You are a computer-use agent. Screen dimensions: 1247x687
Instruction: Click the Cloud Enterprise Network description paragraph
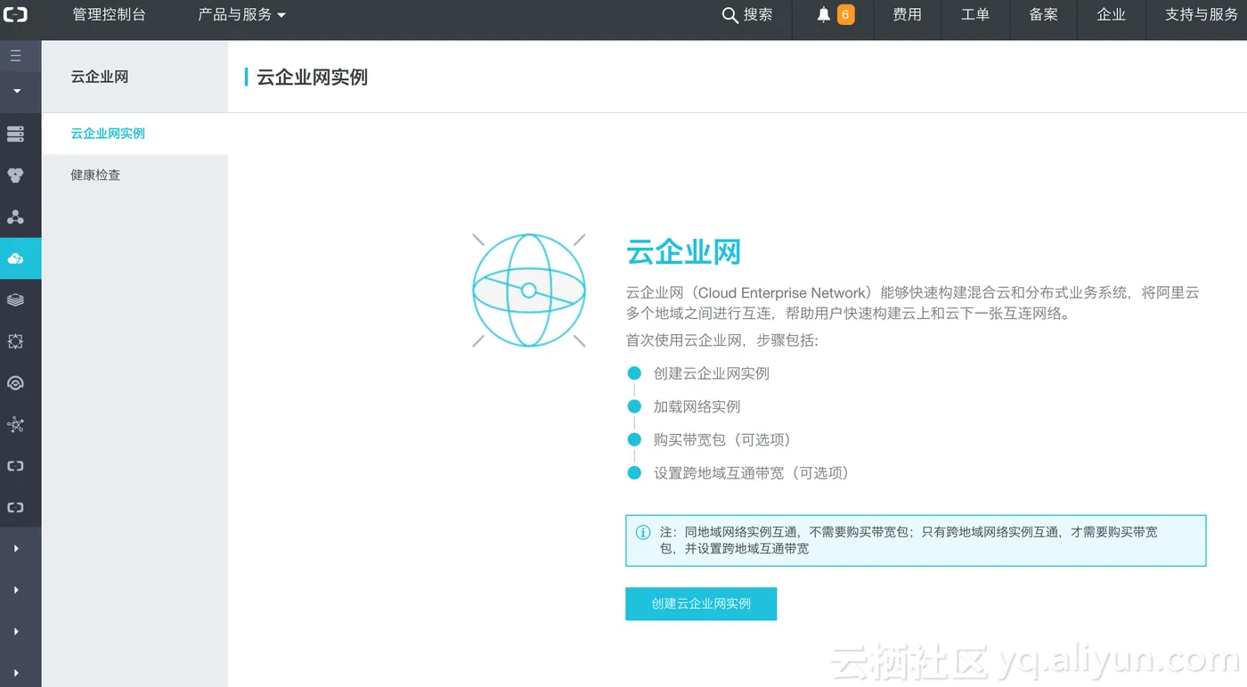click(x=913, y=303)
